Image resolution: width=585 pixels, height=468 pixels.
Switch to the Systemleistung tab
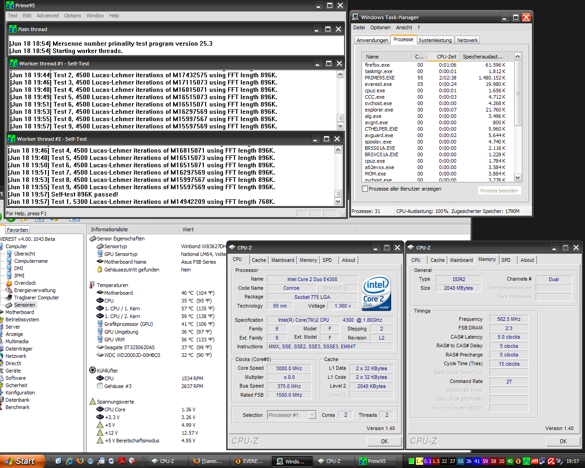(x=435, y=40)
